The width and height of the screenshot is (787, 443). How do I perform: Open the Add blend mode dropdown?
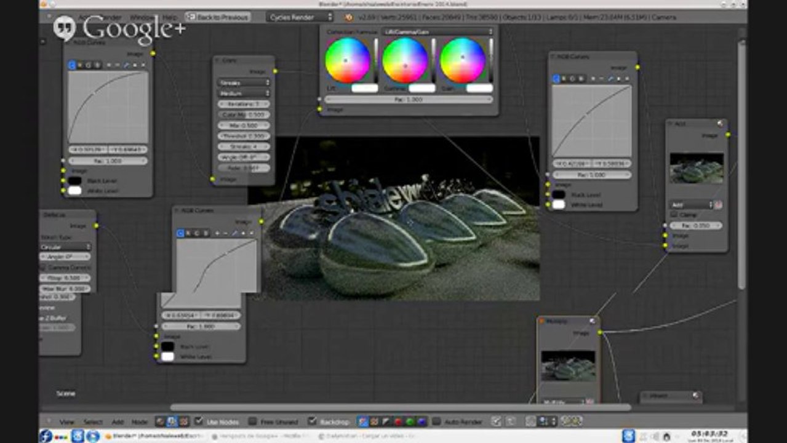point(691,204)
